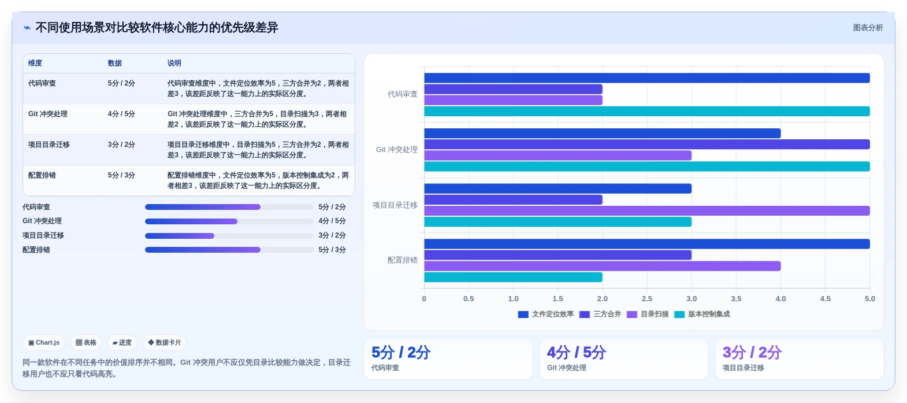This screenshot has height=403, width=907.
Task: Click the 4分 / 5分 Git 冲突处理 stat card
Action: [624, 358]
